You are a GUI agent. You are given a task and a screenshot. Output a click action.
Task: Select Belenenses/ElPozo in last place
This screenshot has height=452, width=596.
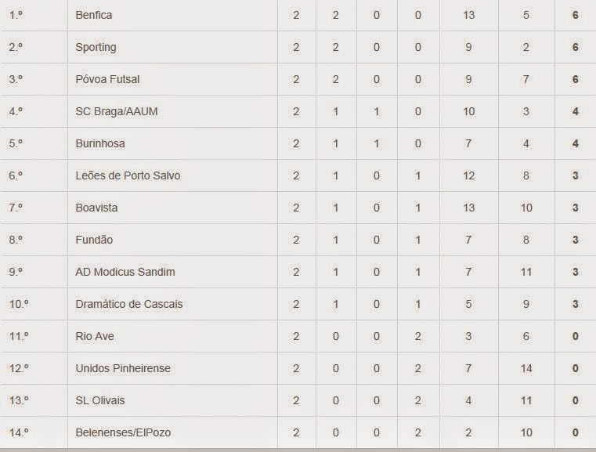tap(123, 432)
